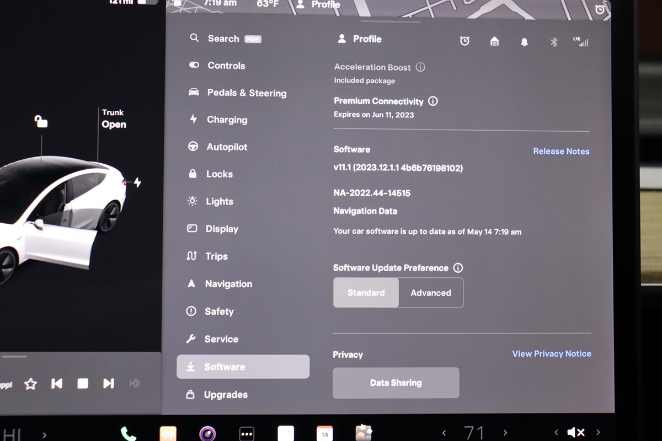The width and height of the screenshot is (662, 441).
Task: Open the Release Notes link
Action: [x=561, y=151]
